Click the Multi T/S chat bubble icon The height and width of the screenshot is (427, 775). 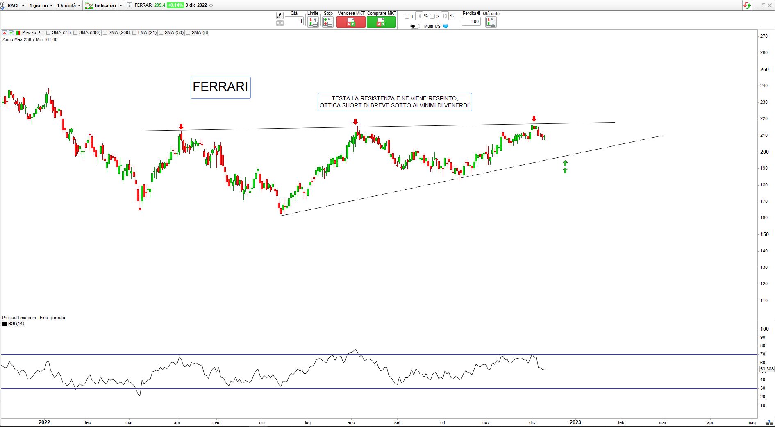[445, 26]
